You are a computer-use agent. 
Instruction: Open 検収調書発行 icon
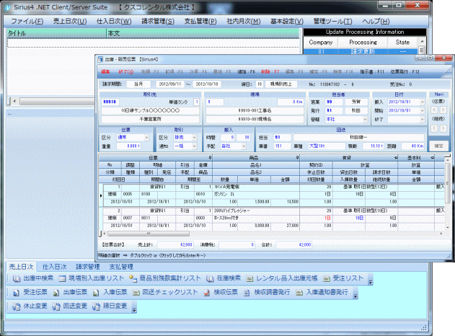[x=247, y=293]
